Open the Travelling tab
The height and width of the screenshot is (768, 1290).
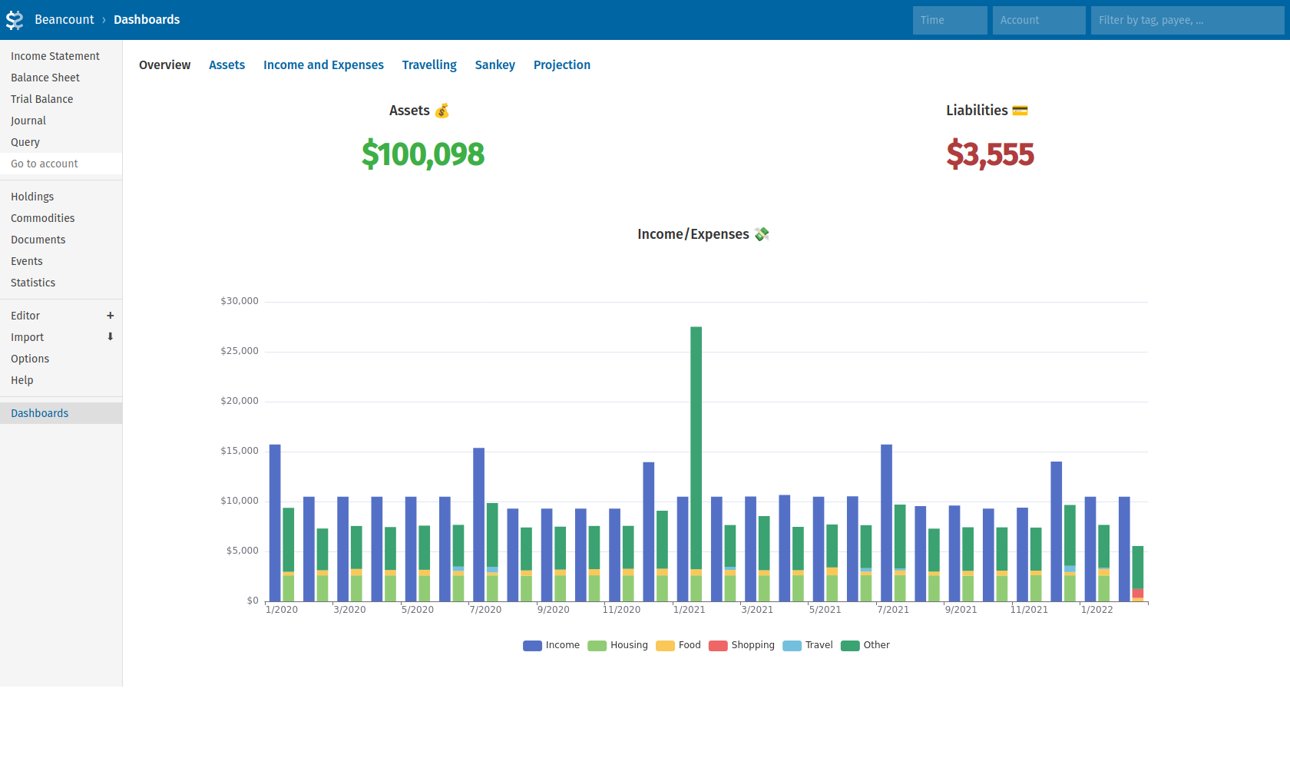[x=429, y=65]
